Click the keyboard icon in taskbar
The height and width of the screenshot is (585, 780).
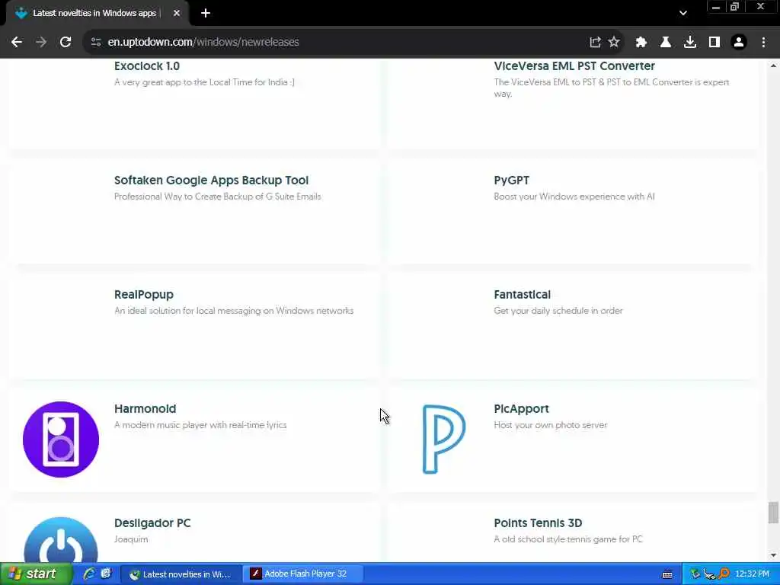point(667,574)
